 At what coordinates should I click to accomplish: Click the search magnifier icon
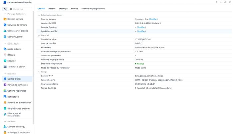coord(11,9)
